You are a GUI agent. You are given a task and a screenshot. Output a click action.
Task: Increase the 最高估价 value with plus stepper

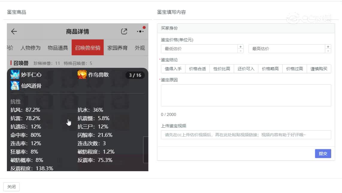coord(328,47)
